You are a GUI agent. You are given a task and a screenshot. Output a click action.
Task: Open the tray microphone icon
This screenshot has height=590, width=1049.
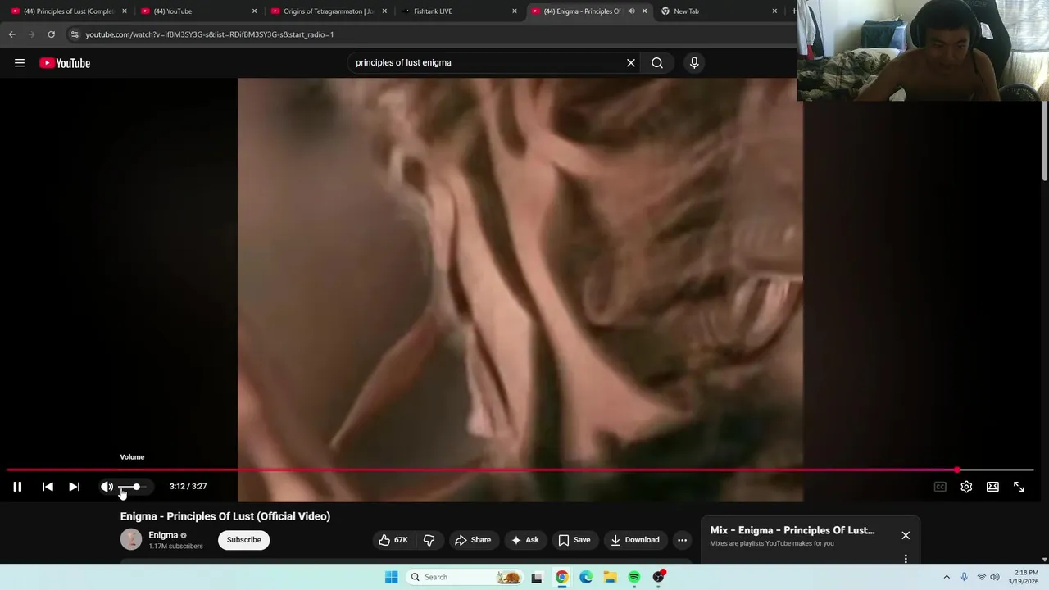(x=964, y=577)
